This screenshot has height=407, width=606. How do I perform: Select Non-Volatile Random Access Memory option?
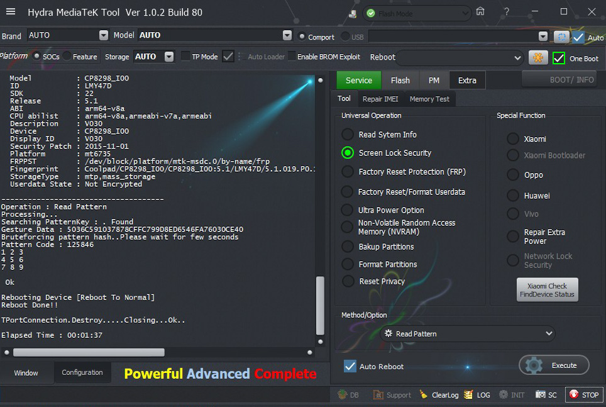coord(347,227)
